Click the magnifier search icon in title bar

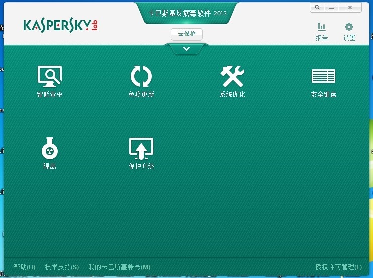[317, 8]
